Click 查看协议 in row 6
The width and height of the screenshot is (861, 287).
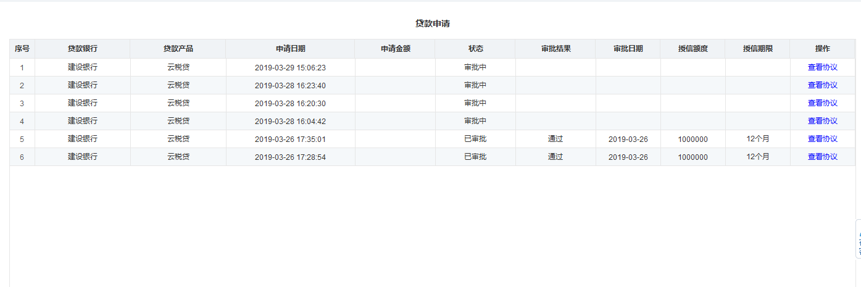click(822, 157)
